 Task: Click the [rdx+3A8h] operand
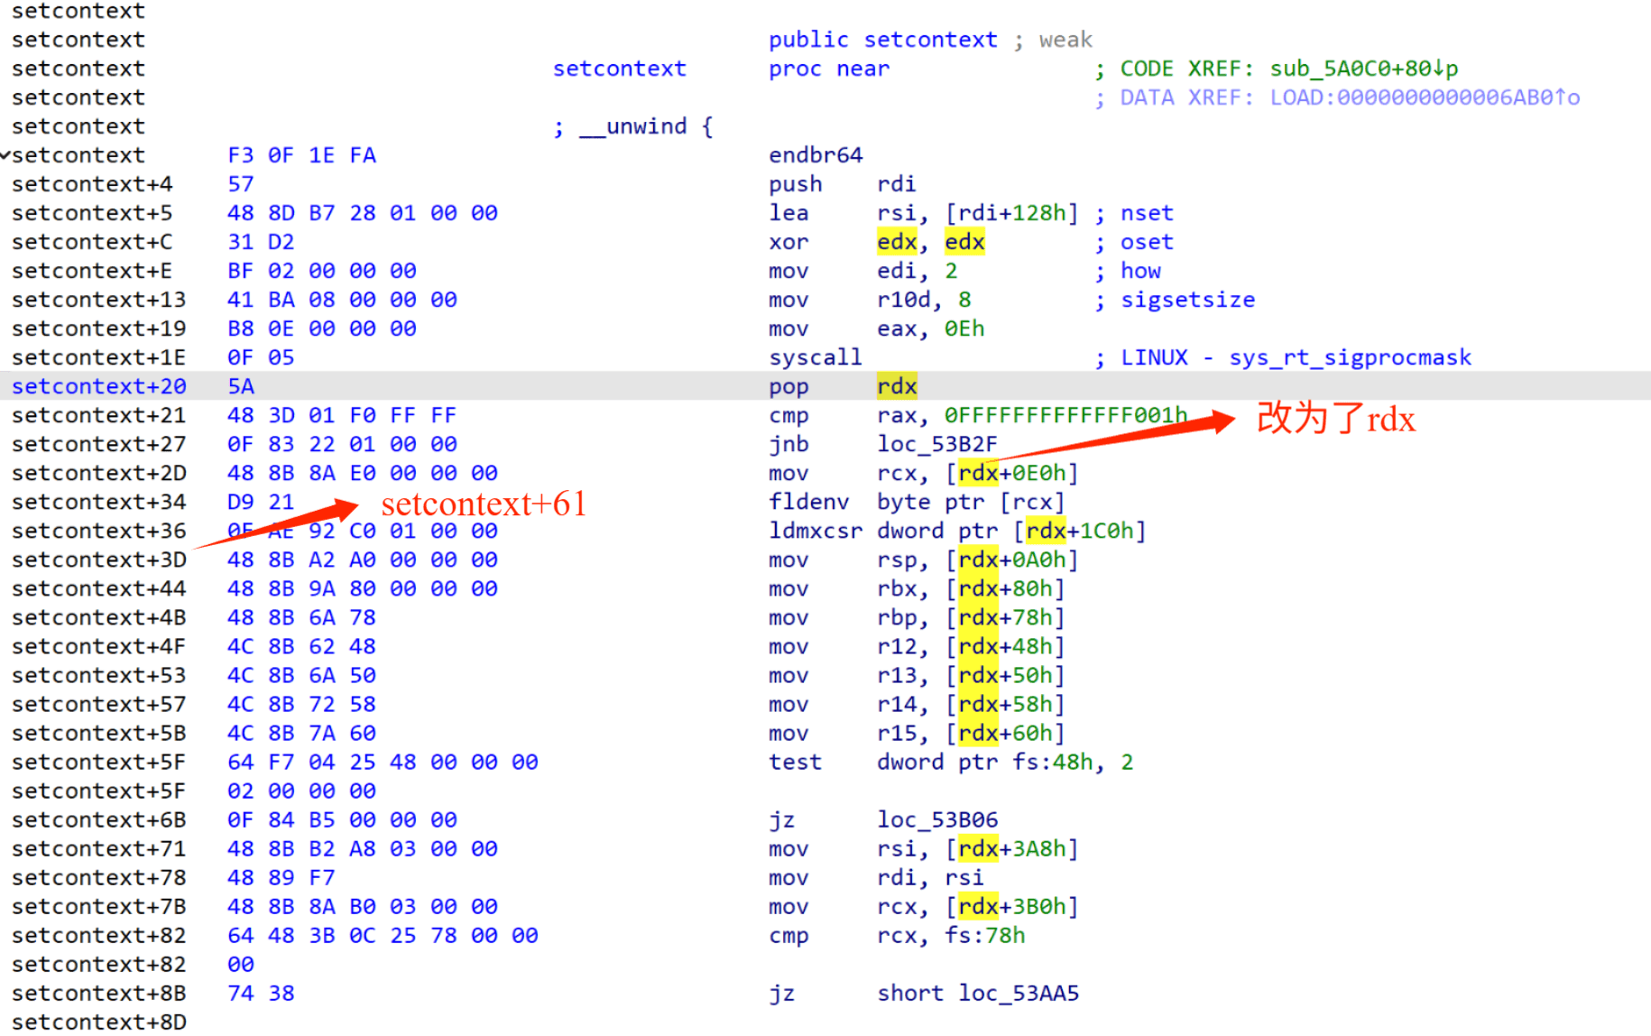(1011, 848)
